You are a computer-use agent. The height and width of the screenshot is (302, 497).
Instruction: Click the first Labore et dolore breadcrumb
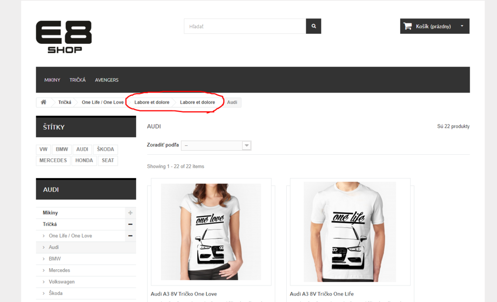[x=152, y=102]
